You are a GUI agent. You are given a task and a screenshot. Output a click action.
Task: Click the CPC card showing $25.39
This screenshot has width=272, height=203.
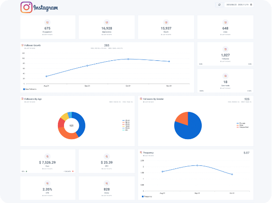point(107,162)
